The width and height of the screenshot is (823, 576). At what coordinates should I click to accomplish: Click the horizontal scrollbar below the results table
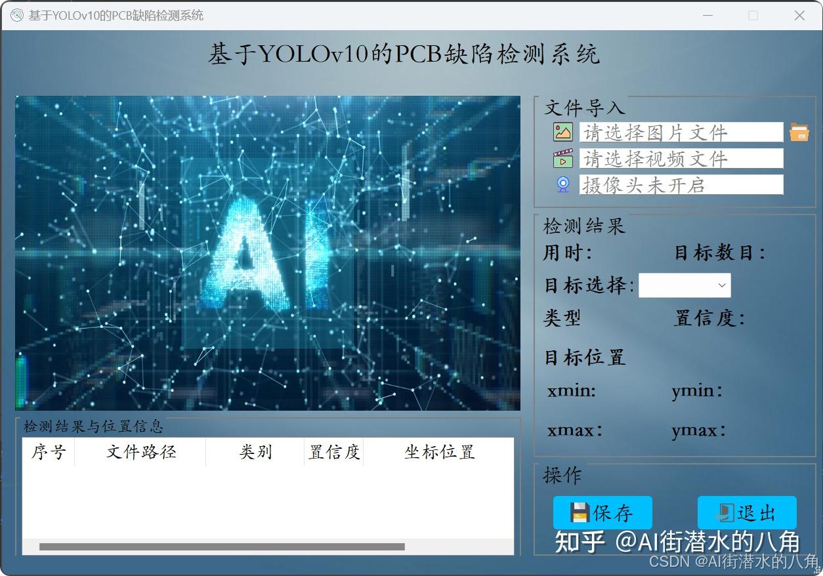coord(223,546)
